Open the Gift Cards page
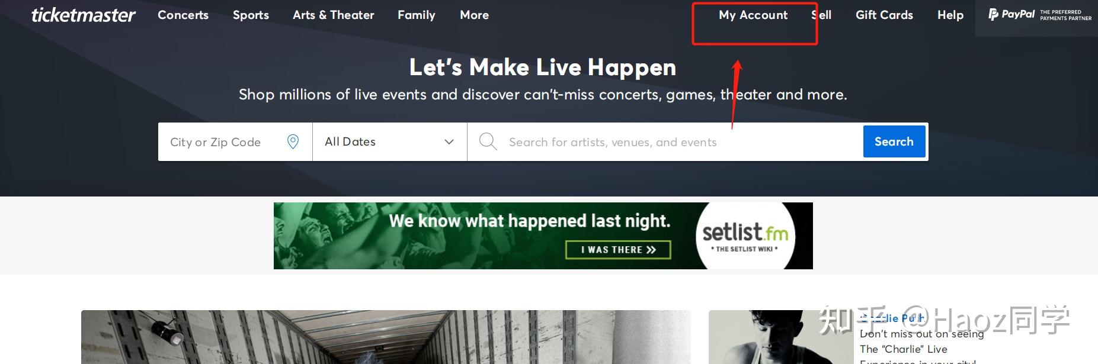This screenshot has width=1098, height=364. (884, 15)
